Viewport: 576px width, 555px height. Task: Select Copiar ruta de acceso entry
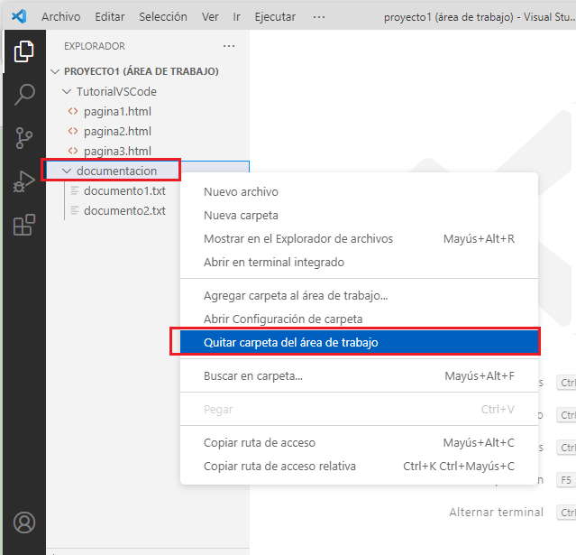click(360, 442)
